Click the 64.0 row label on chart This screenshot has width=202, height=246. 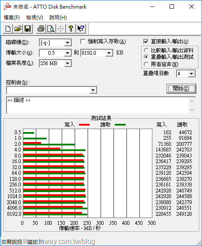tap(16, 173)
